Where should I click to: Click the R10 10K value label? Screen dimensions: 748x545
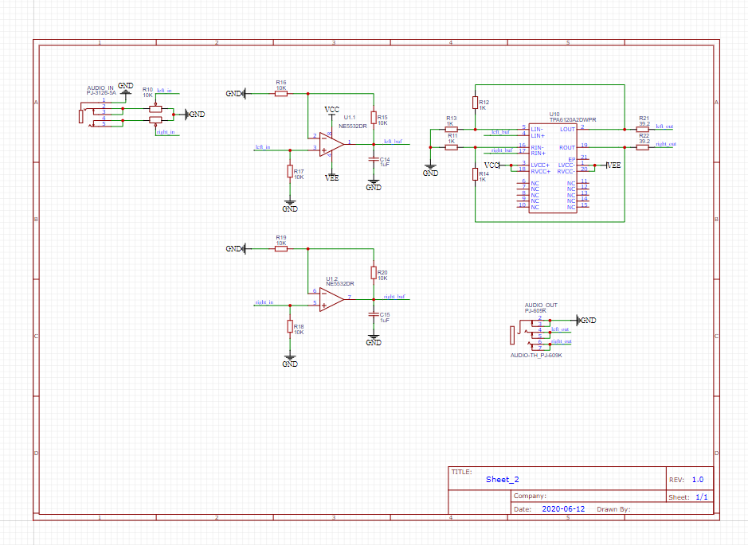click(x=147, y=95)
